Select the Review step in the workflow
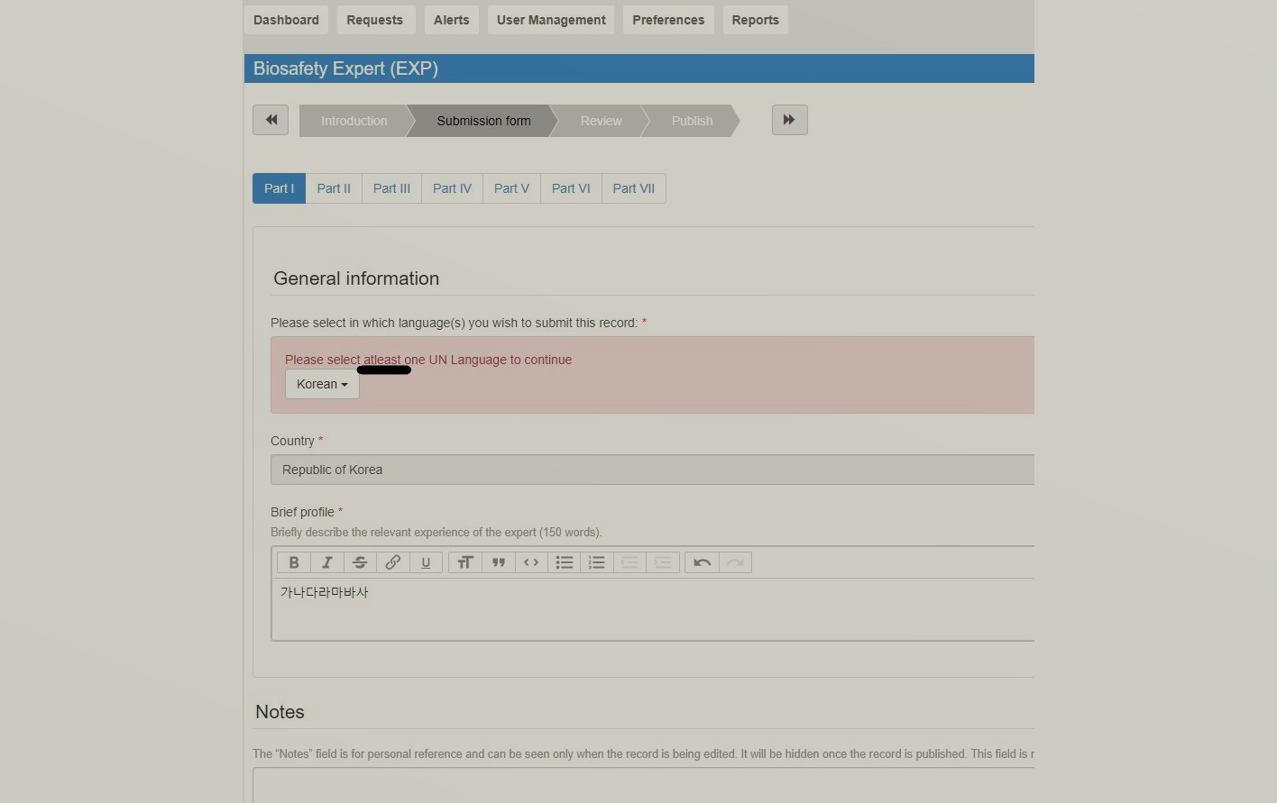 click(601, 121)
